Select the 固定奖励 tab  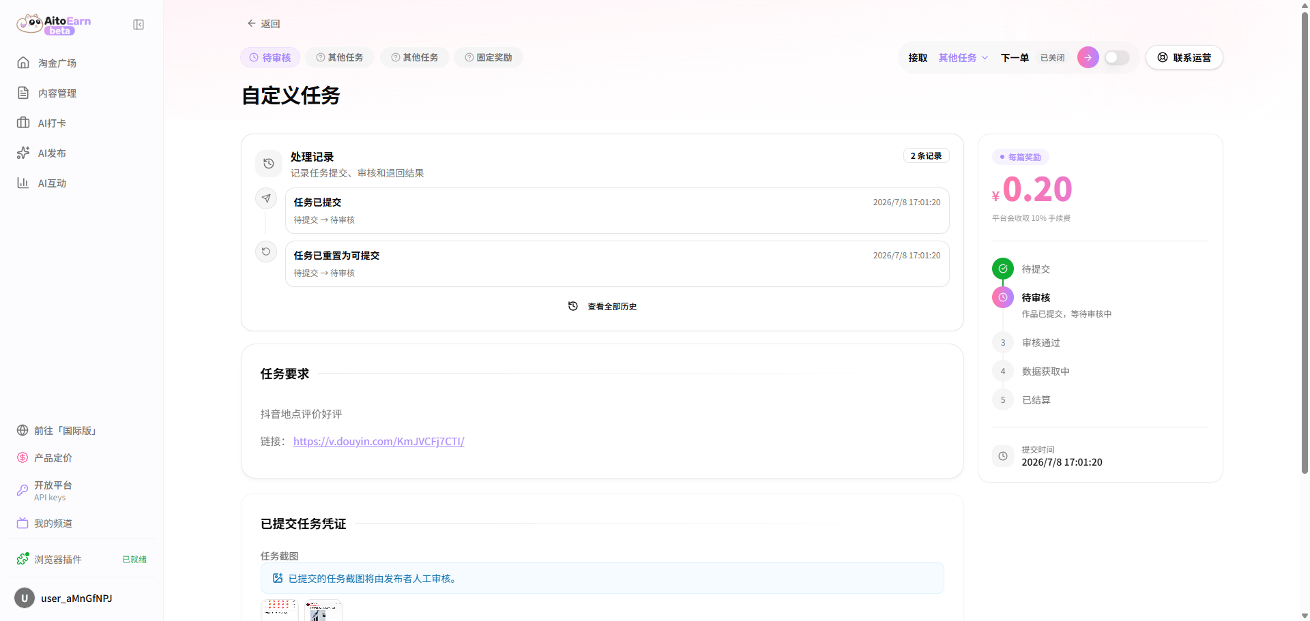tap(489, 57)
